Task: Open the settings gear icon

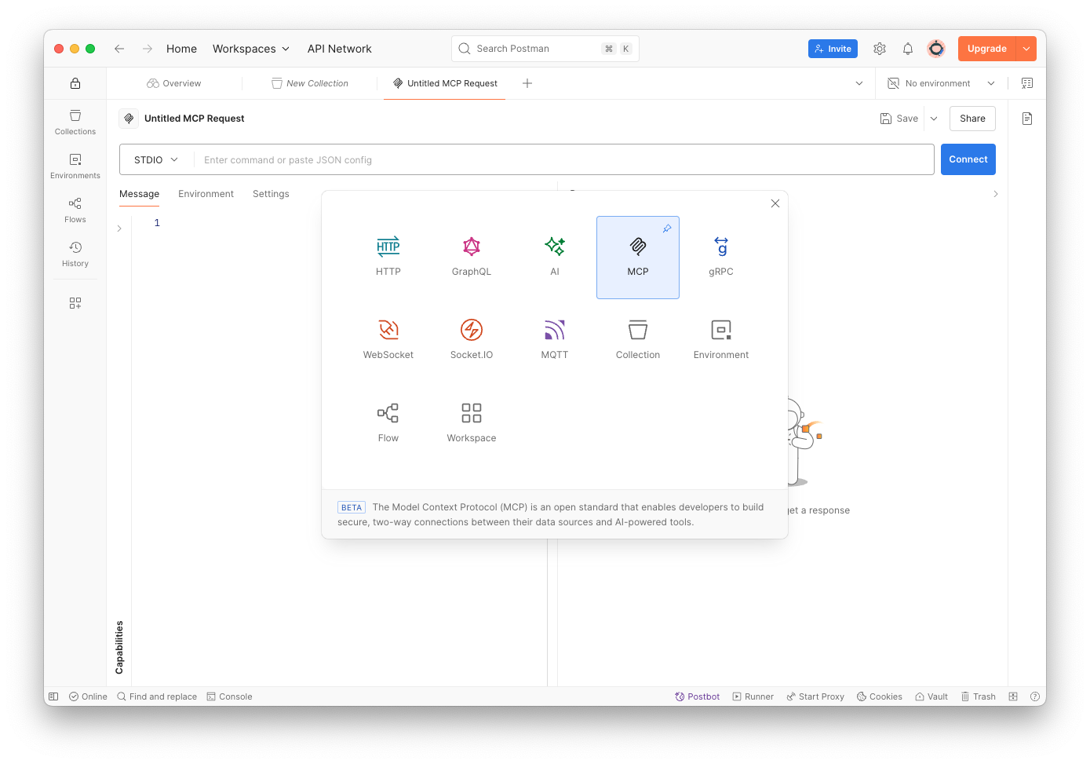Action: coord(880,49)
